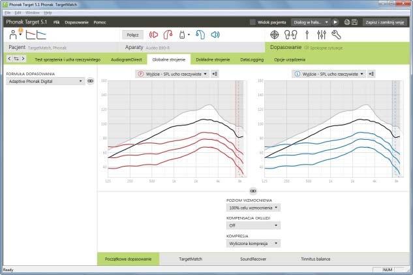
Task: Open the Wyłączona kompresja dropdown
Action: [253, 244]
